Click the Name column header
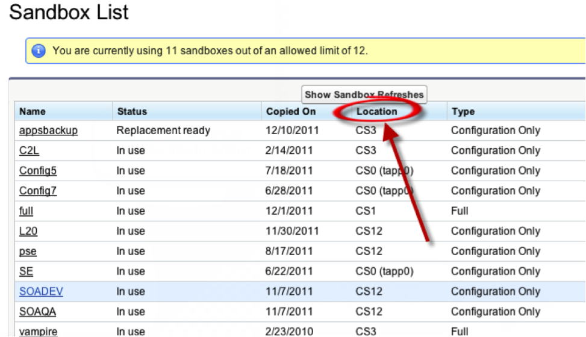This screenshot has height=337, width=586. (33, 111)
